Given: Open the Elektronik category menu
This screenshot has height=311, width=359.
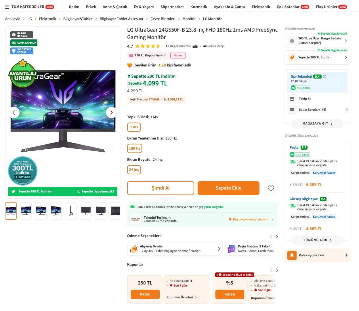Looking at the screenshot, I should 261,7.
